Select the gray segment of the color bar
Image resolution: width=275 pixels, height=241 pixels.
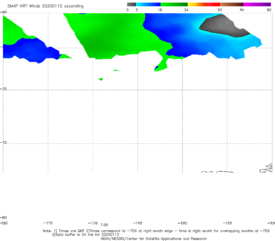tap(132, 4)
